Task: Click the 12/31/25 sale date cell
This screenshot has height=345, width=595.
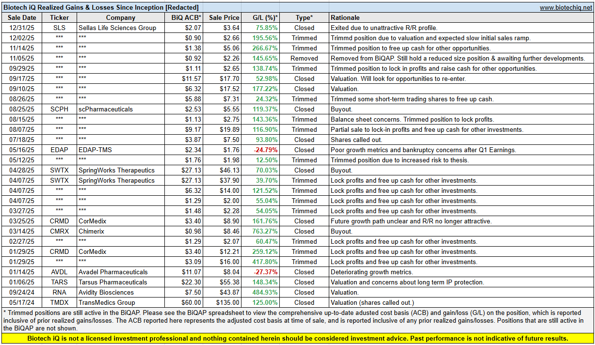Action: pos(22,28)
